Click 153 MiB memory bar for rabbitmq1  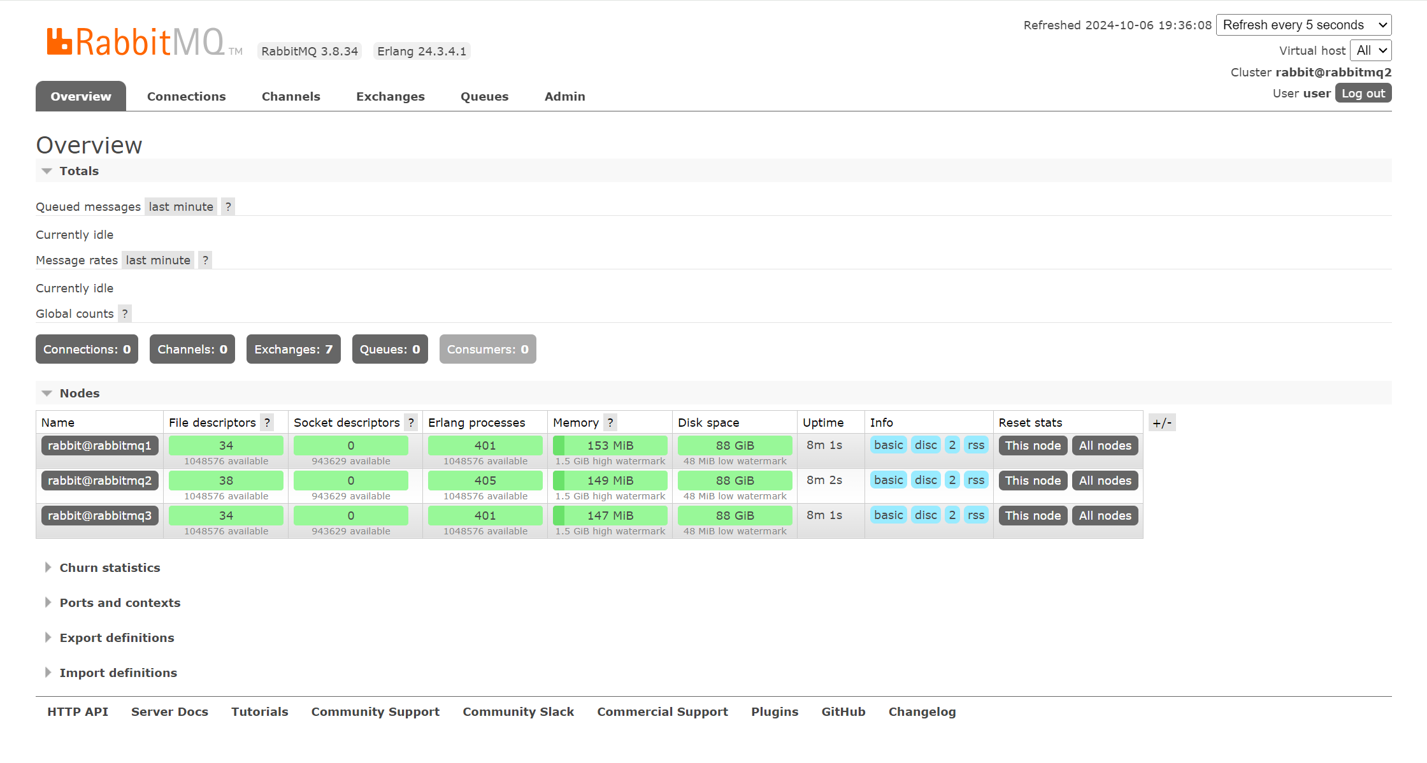(610, 445)
